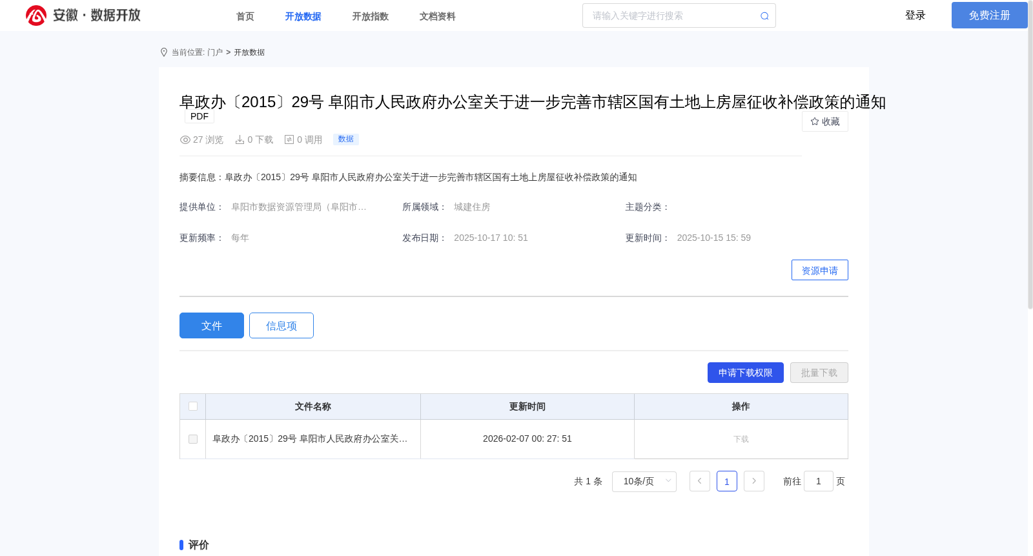Click the eye views icon

pos(185,139)
